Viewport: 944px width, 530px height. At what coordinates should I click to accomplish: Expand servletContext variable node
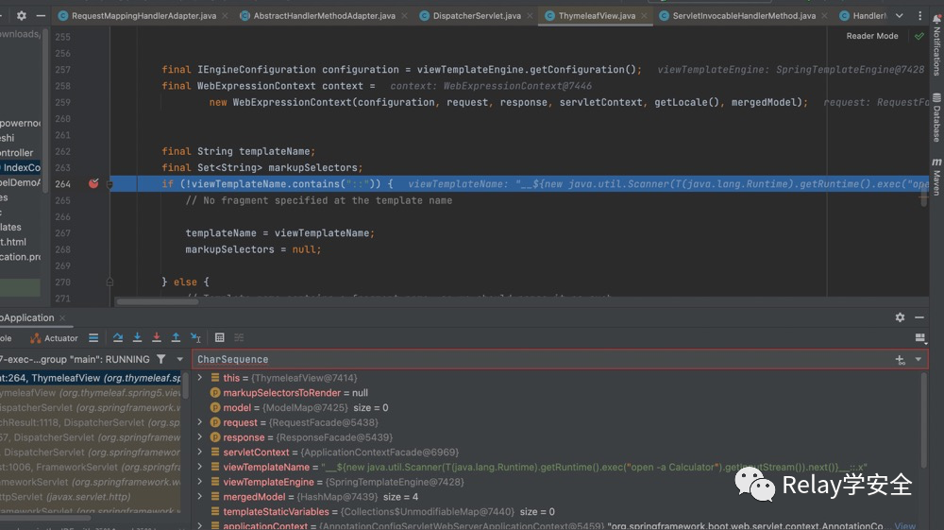coord(200,452)
